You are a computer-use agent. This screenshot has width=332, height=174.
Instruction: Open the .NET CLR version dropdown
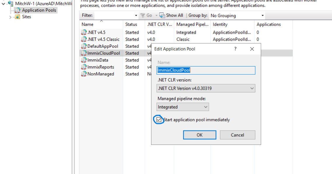(x=252, y=88)
